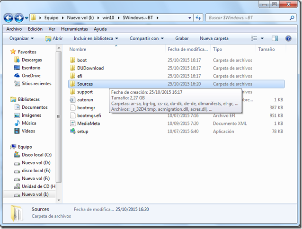The image size is (302, 229).
Task: Click the Abrir toolbar button
Action: [x=54, y=38]
